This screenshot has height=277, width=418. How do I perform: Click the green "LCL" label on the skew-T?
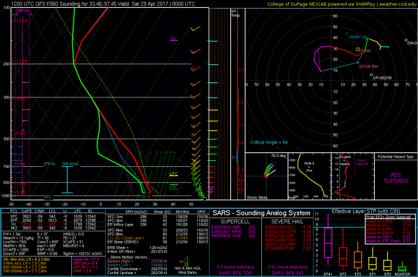[x=173, y=187]
